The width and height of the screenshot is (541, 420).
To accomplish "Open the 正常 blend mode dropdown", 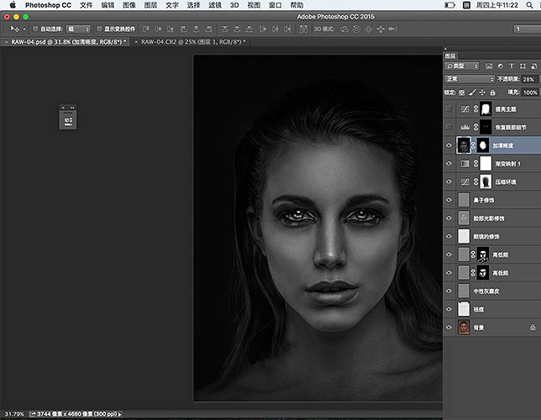I will click(469, 79).
